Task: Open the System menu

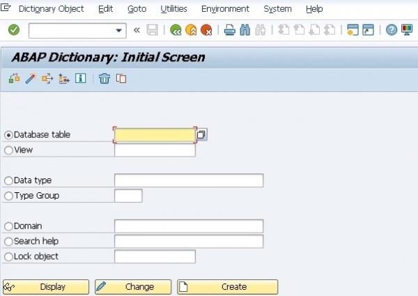Action: [x=277, y=9]
